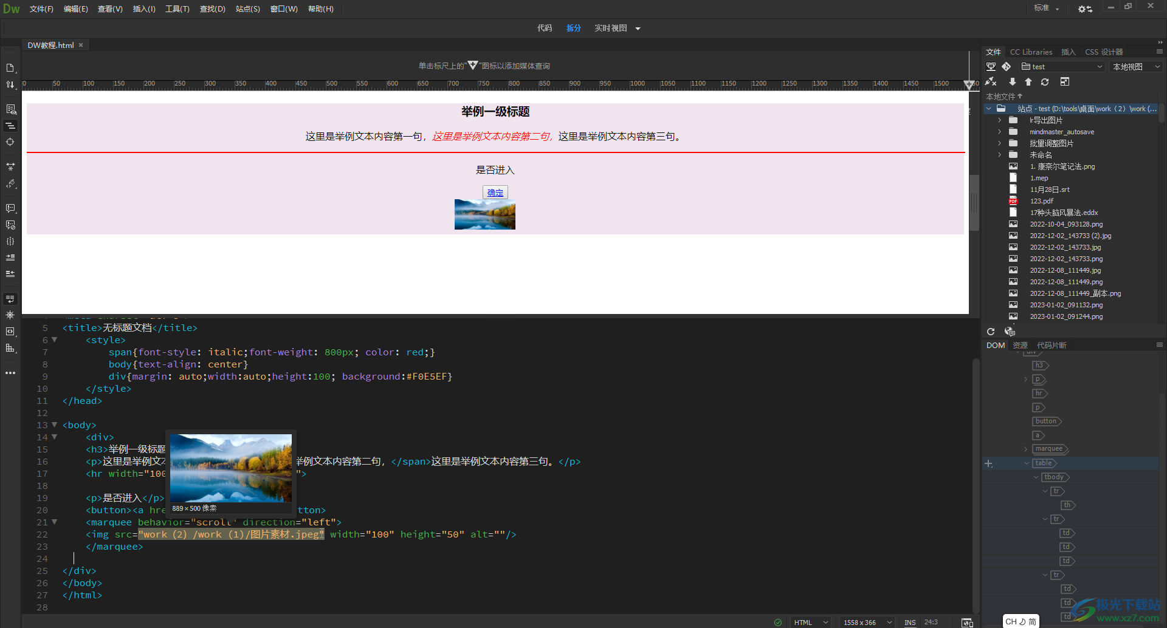1167x628 pixels.
Task: Expand the lr导出图片 folder
Action: (999, 120)
